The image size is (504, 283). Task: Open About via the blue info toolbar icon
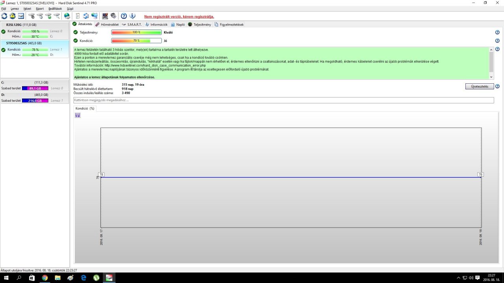[132, 16]
